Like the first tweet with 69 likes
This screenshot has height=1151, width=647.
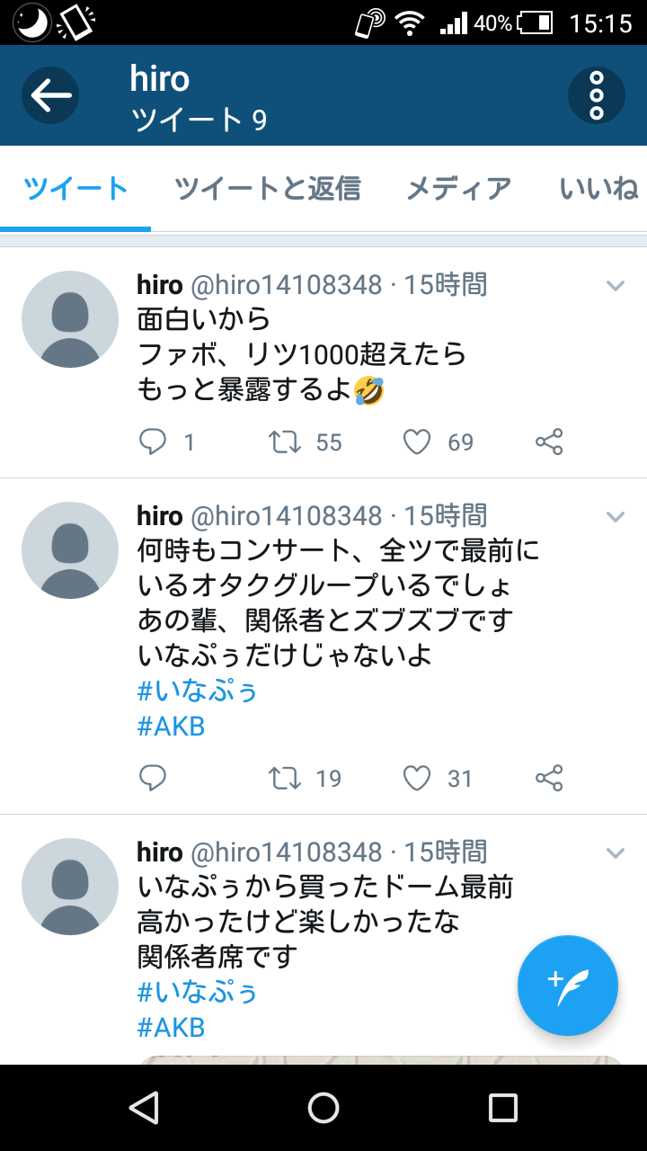point(416,442)
